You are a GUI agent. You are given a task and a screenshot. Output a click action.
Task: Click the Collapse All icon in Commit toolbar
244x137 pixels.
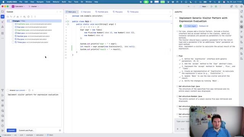pos(35,17)
